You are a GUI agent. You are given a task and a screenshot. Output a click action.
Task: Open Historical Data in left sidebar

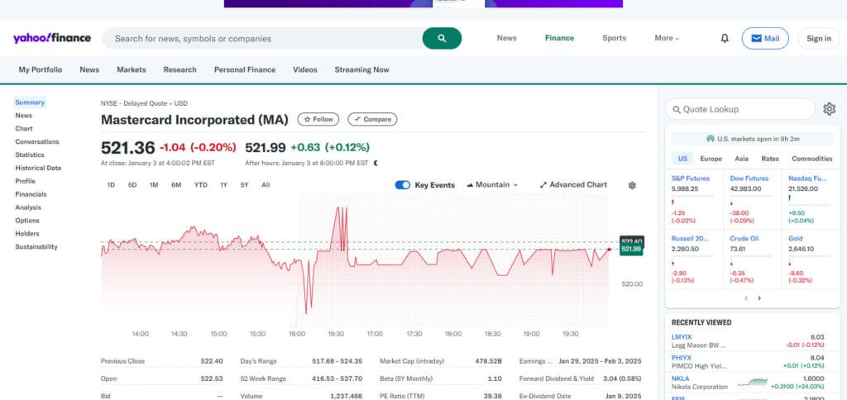[x=38, y=168]
